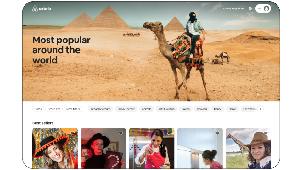302x170 pixels.
Task: Filter by the Cooking category
Action: click(x=202, y=109)
